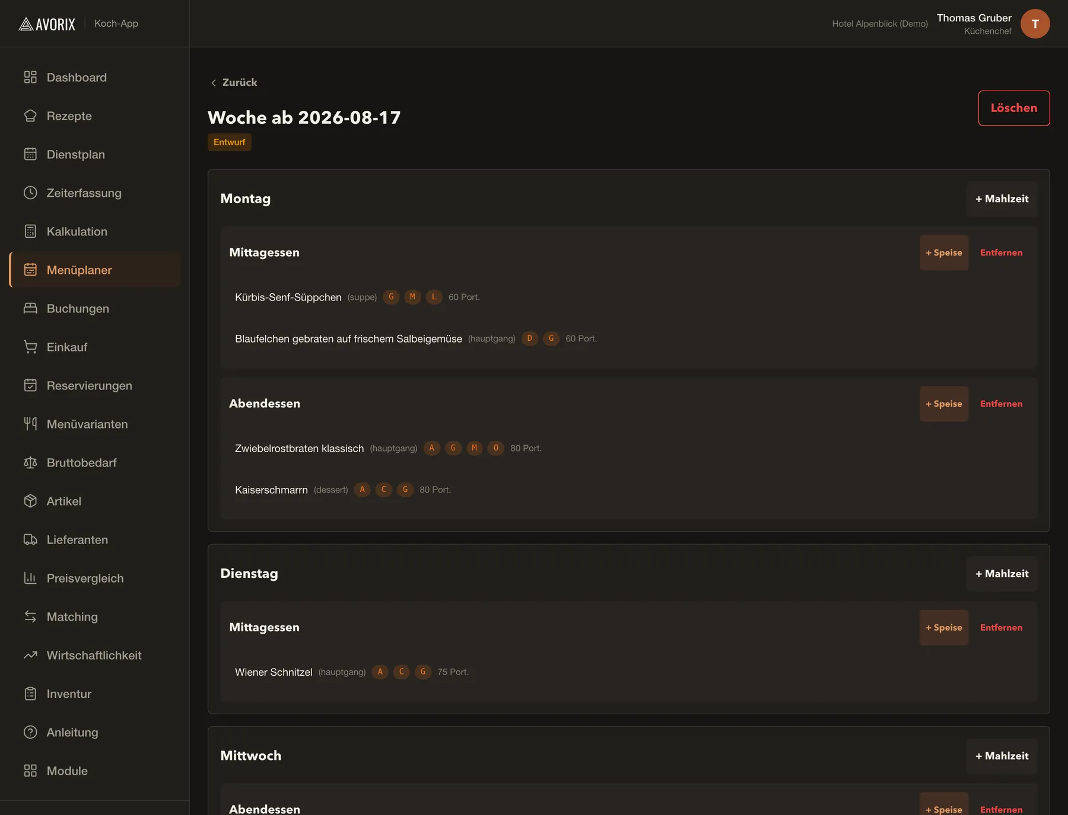The image size is (1068, 815).
Task: Select Kalkulation in the sidebar
Action: click(95, 231)
